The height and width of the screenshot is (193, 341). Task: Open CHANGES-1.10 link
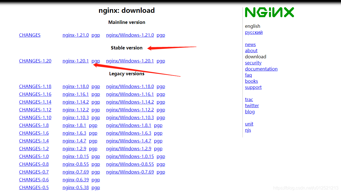point(35,118)
